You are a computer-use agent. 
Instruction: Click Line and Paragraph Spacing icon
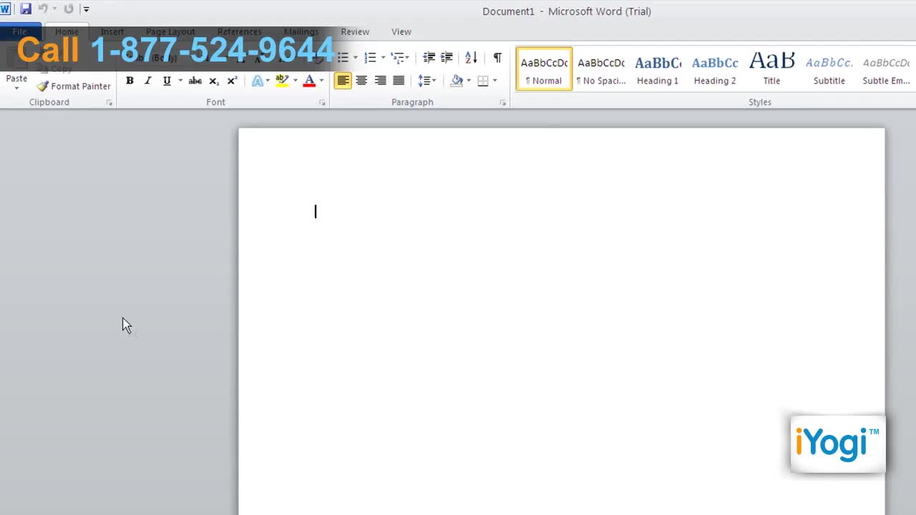point(424,81)
